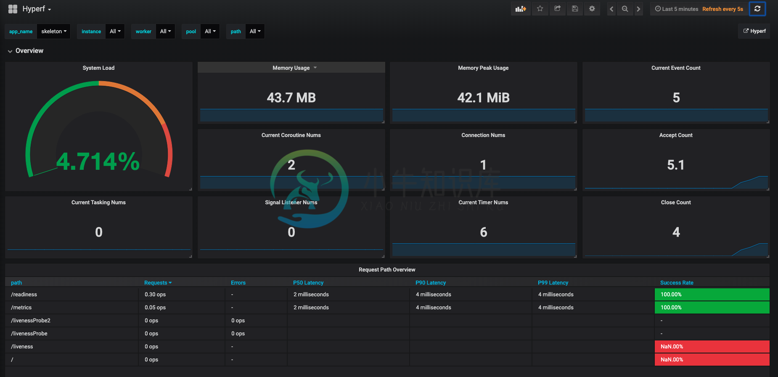Star this dashboard as favorite

(x=540, y=9)
